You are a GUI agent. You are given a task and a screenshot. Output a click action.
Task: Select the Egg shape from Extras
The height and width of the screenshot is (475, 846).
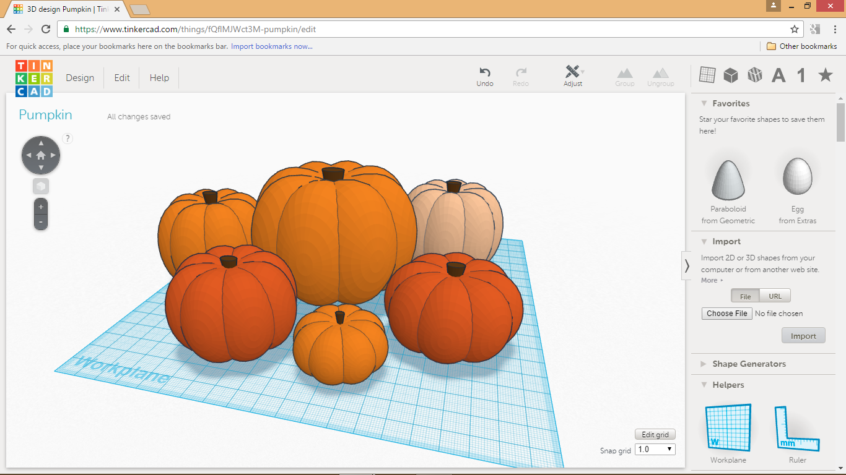(797, 176)
